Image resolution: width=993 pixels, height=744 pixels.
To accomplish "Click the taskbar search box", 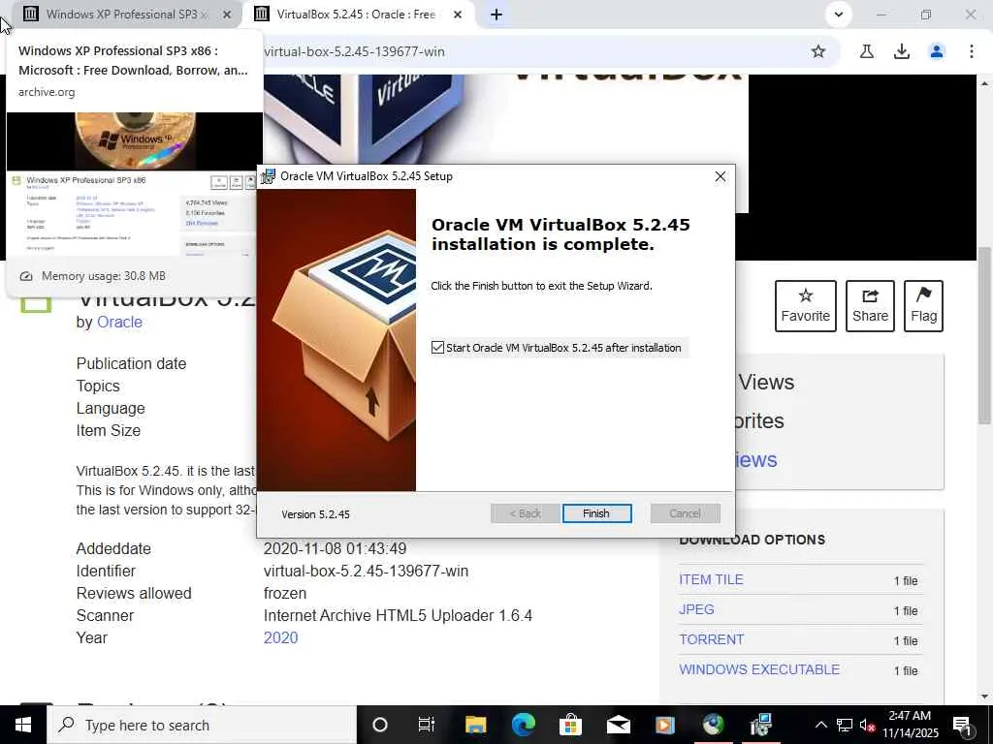I will [202, 725].
